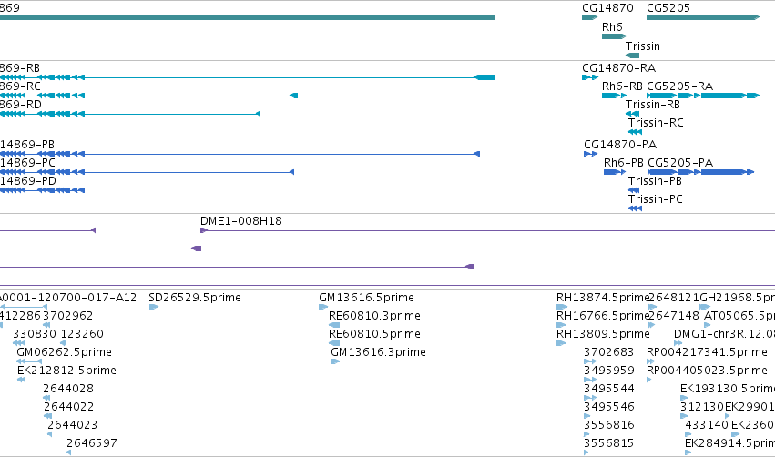Select EST GM13616.5prime

[x=323, y=307]
